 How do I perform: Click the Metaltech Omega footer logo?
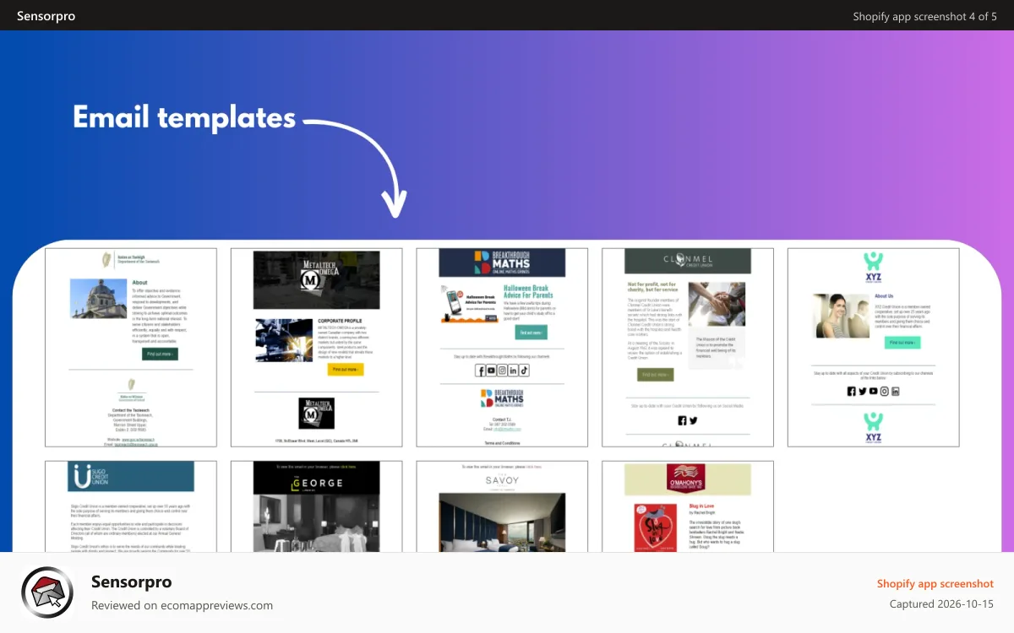tap(317, 414)
